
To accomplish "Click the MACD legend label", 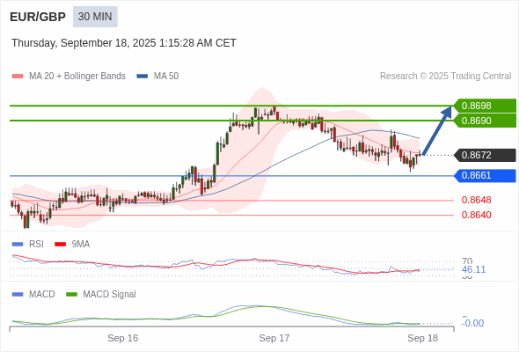I will [42, 295].
